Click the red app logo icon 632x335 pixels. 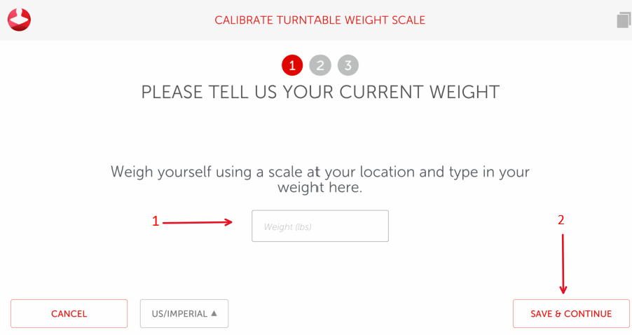point(19,20)
